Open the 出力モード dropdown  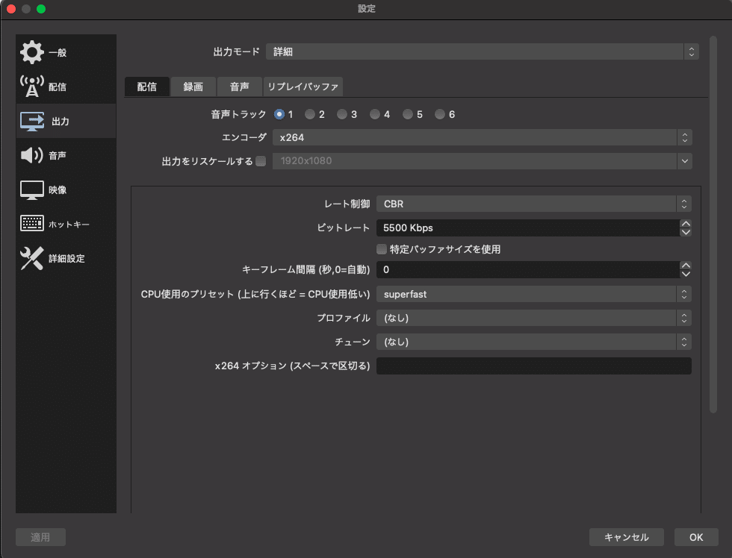click(483, 51)
